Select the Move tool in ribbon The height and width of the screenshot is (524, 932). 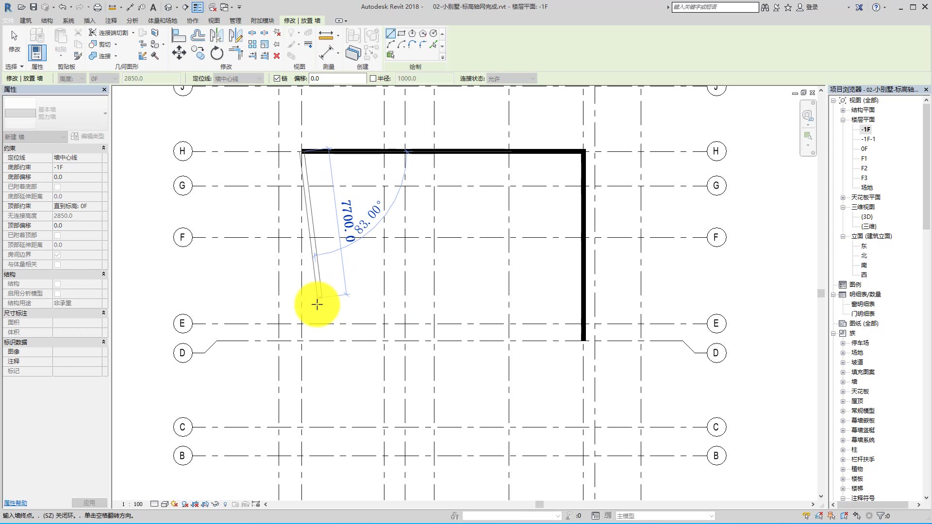coord(179,52)
